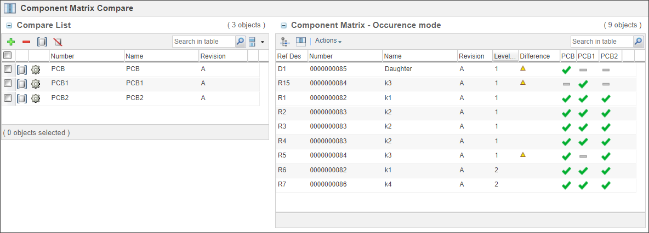Click the Component Matrix Compare title icon
This screenshot has height=233, width=649.
pos(9,8)
